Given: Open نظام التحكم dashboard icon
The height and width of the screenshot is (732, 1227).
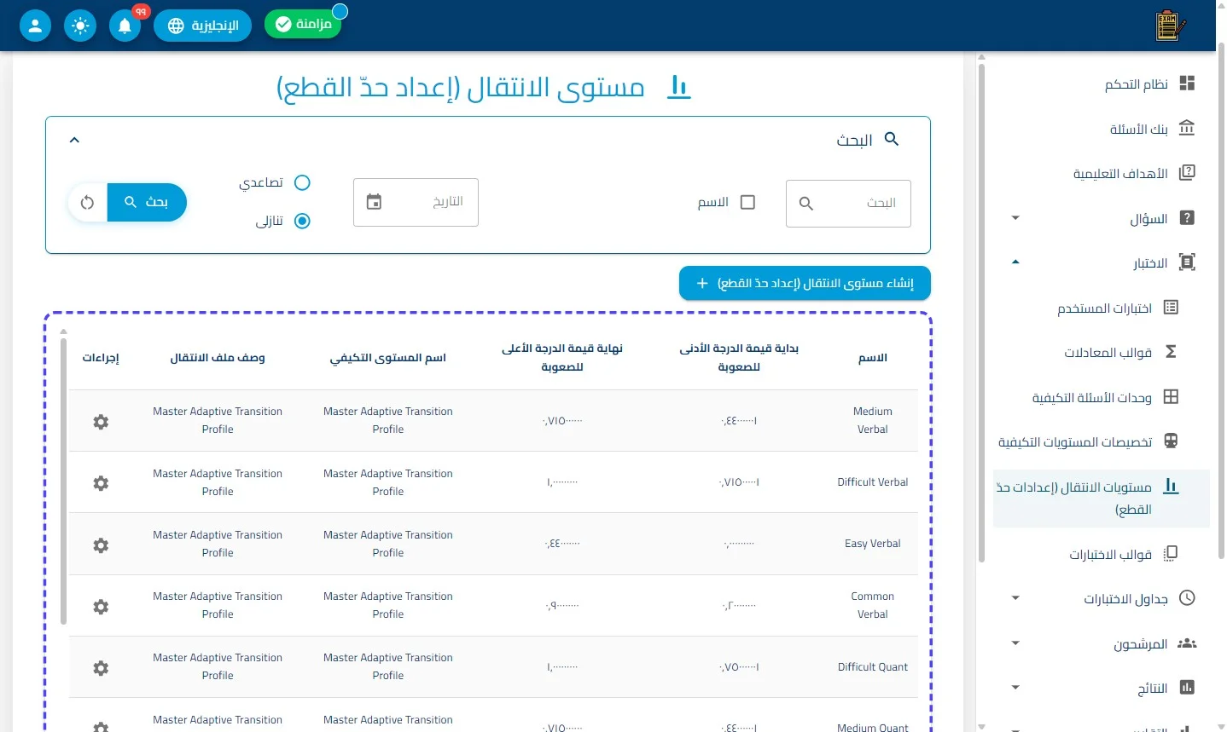Looking at the screenshot, I should point(1186,84).
